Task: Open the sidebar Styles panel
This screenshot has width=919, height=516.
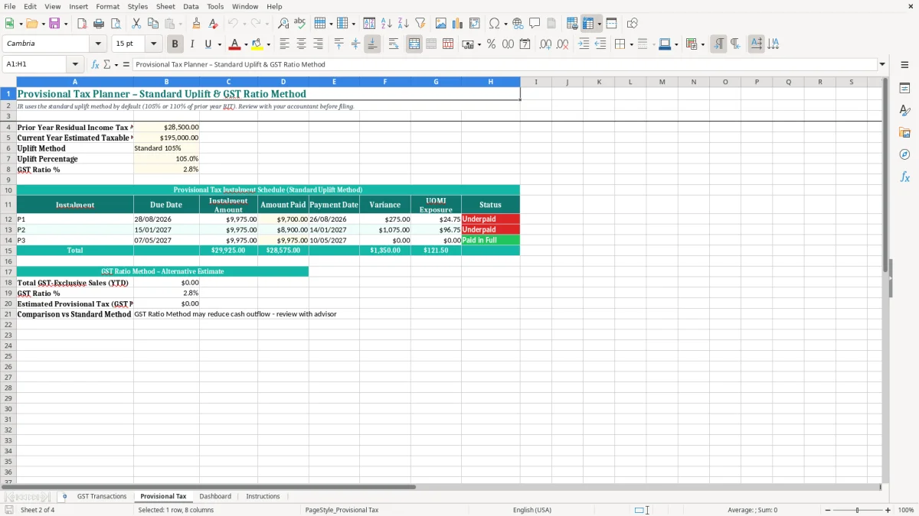Action: click(x=904, y=110)
